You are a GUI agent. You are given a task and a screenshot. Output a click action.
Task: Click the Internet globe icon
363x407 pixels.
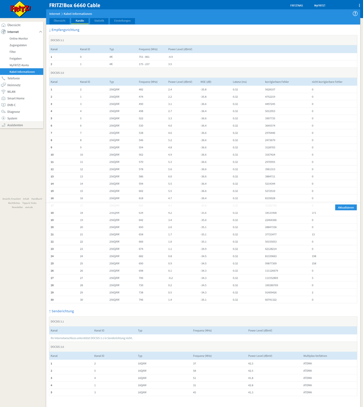[3, 32]
